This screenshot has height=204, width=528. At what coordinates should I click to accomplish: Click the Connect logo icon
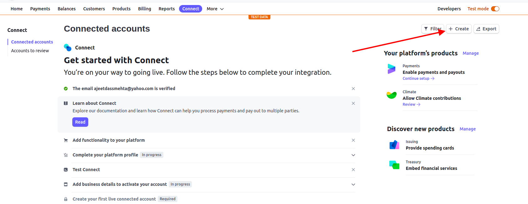[x=68, y=48]
